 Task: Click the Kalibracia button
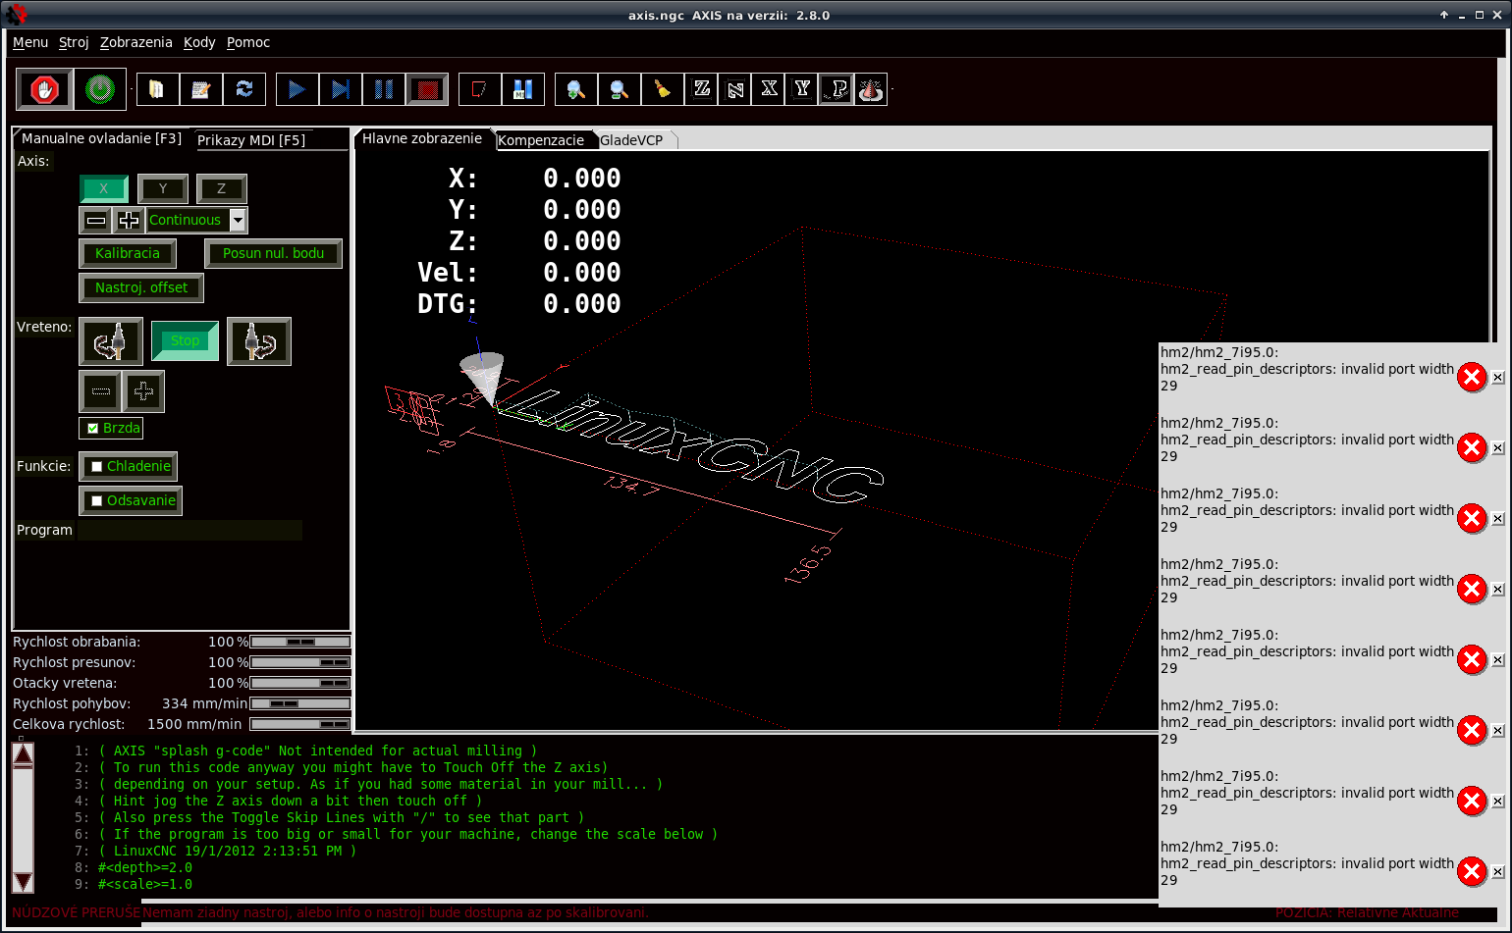click(128, 253)
